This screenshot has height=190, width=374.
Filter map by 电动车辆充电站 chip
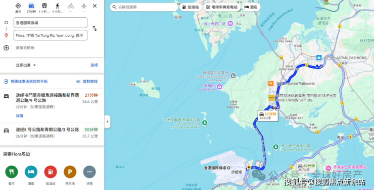pos(222,7)
